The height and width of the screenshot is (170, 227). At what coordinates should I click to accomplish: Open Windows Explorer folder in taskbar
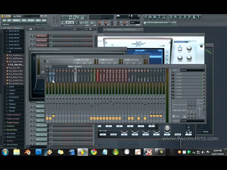[17, 152]
